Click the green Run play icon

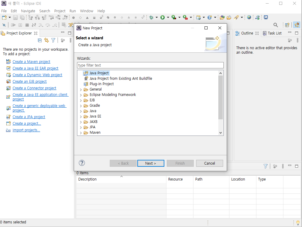(x=163, y=17)
